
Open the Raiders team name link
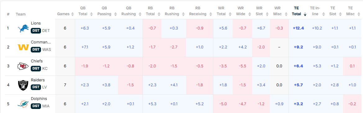pos(38,80)
